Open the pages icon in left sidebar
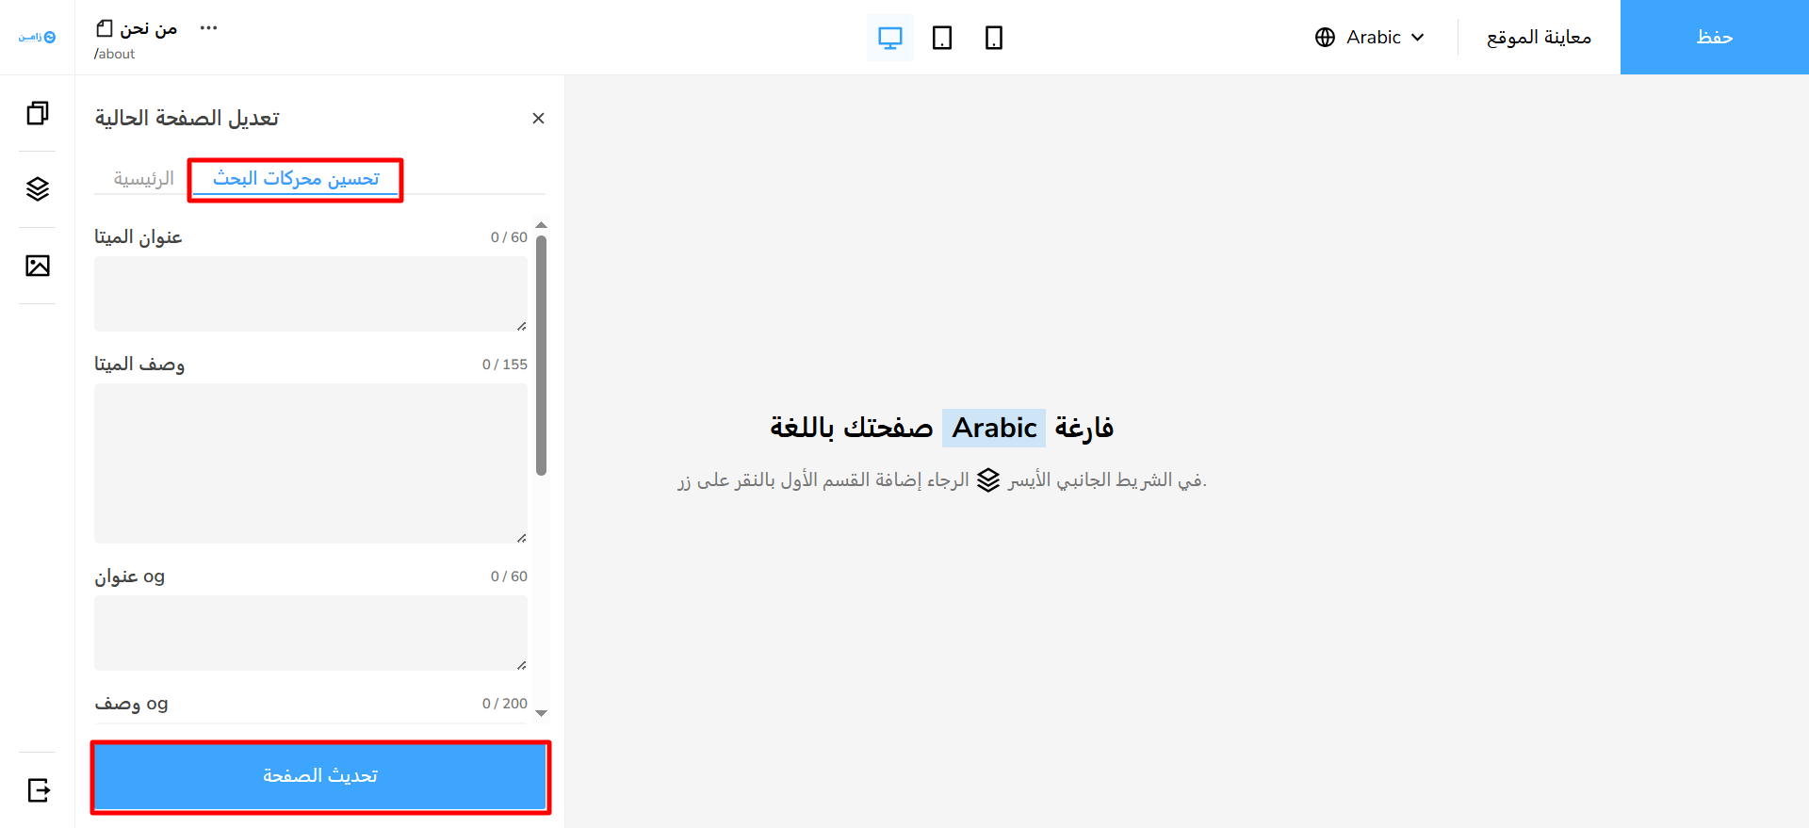 point(38,113)
